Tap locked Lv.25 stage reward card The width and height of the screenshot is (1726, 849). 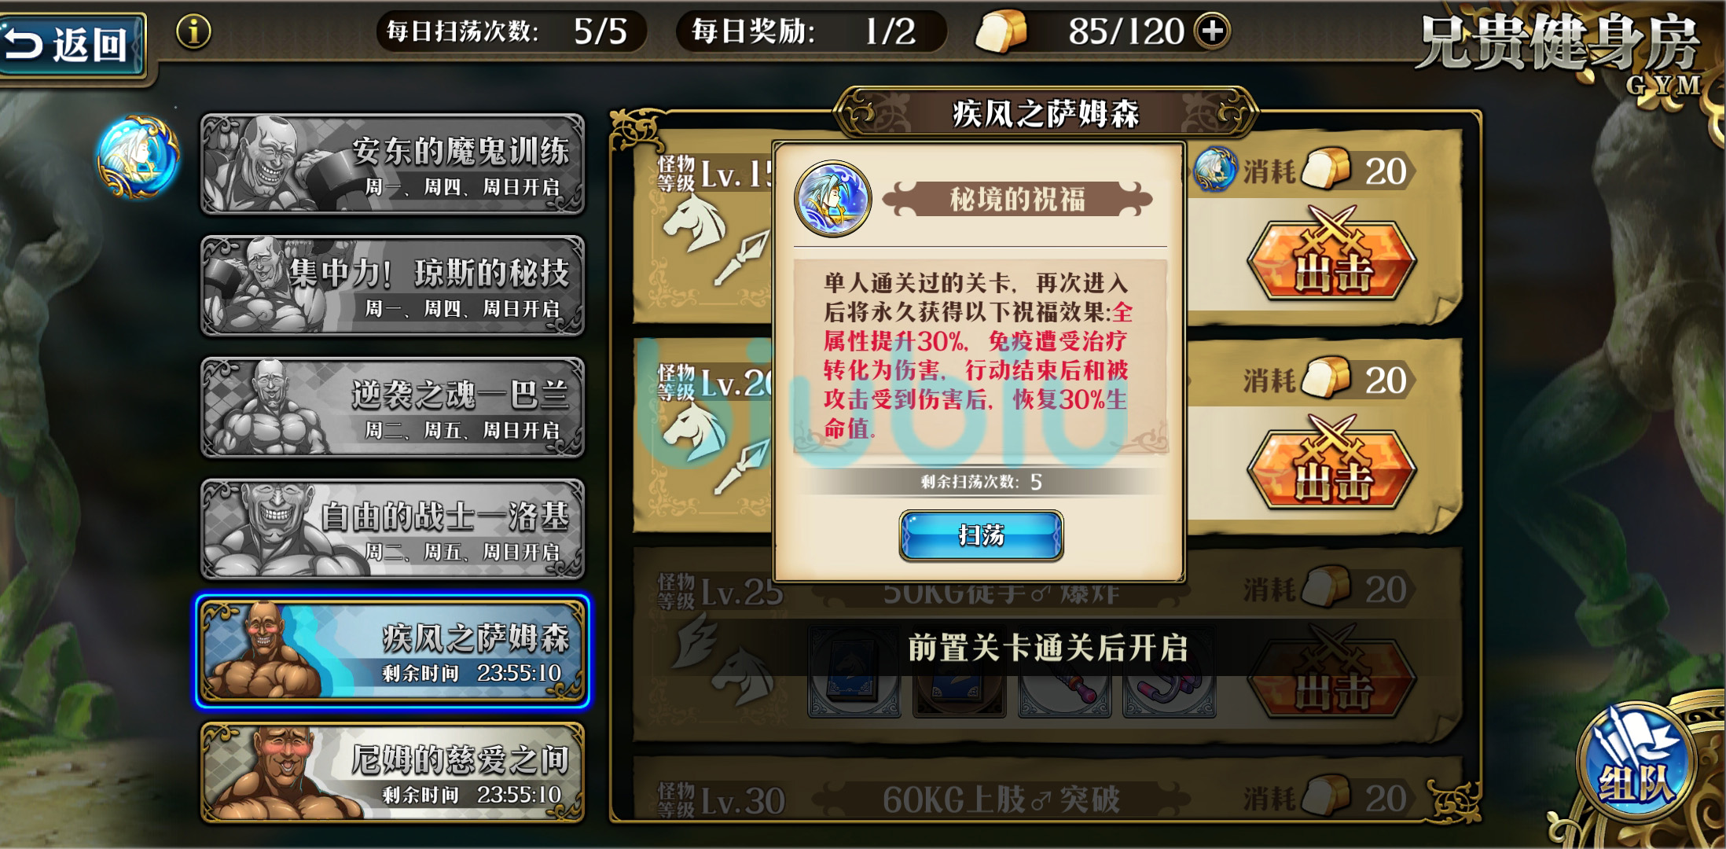coord(854,673)
